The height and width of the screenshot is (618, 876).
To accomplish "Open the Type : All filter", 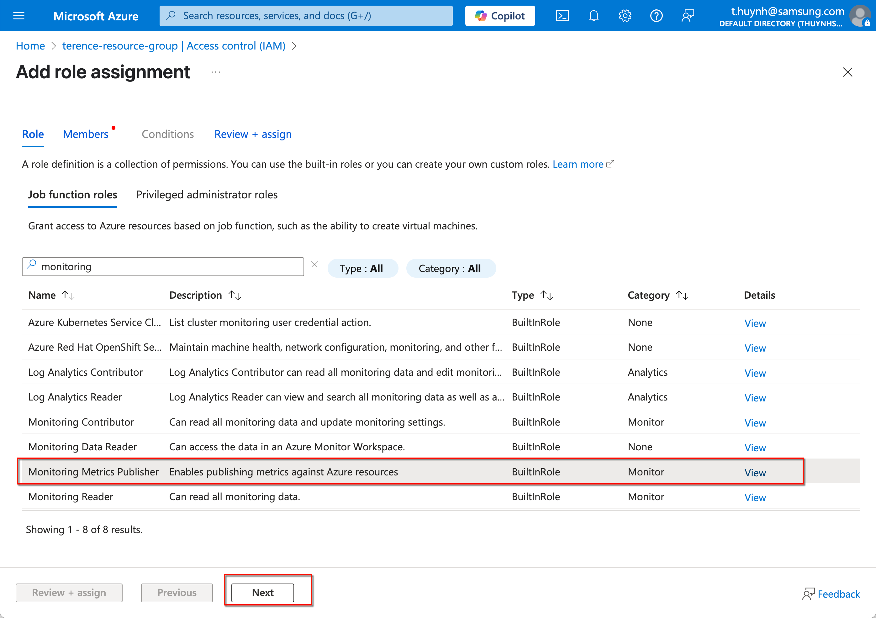I will click(x=362, y=268).
